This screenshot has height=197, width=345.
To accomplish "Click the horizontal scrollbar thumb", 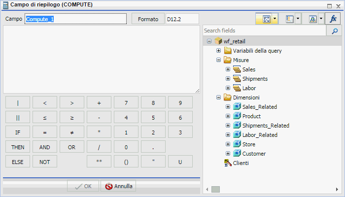I will [x=215, y=189].
